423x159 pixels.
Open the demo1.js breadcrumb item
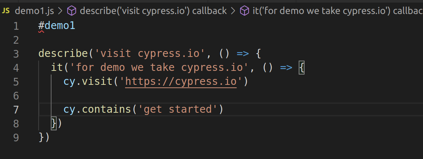tap(34, 11)
